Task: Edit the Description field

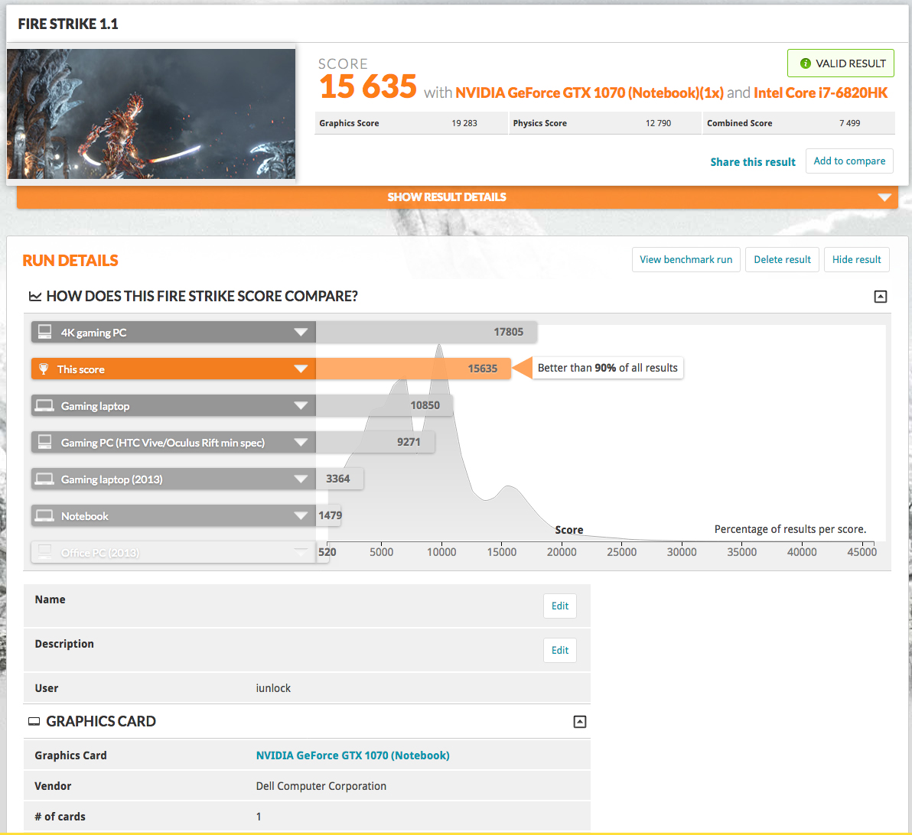Action: pos(559,650)
